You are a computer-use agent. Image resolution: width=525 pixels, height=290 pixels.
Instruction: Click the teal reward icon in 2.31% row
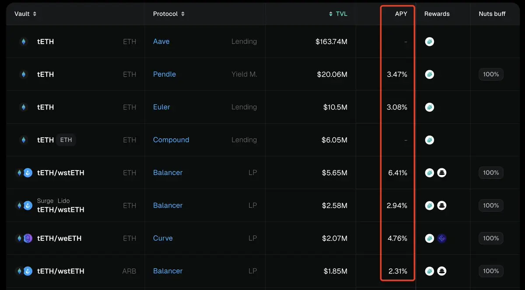pos(430,271)
